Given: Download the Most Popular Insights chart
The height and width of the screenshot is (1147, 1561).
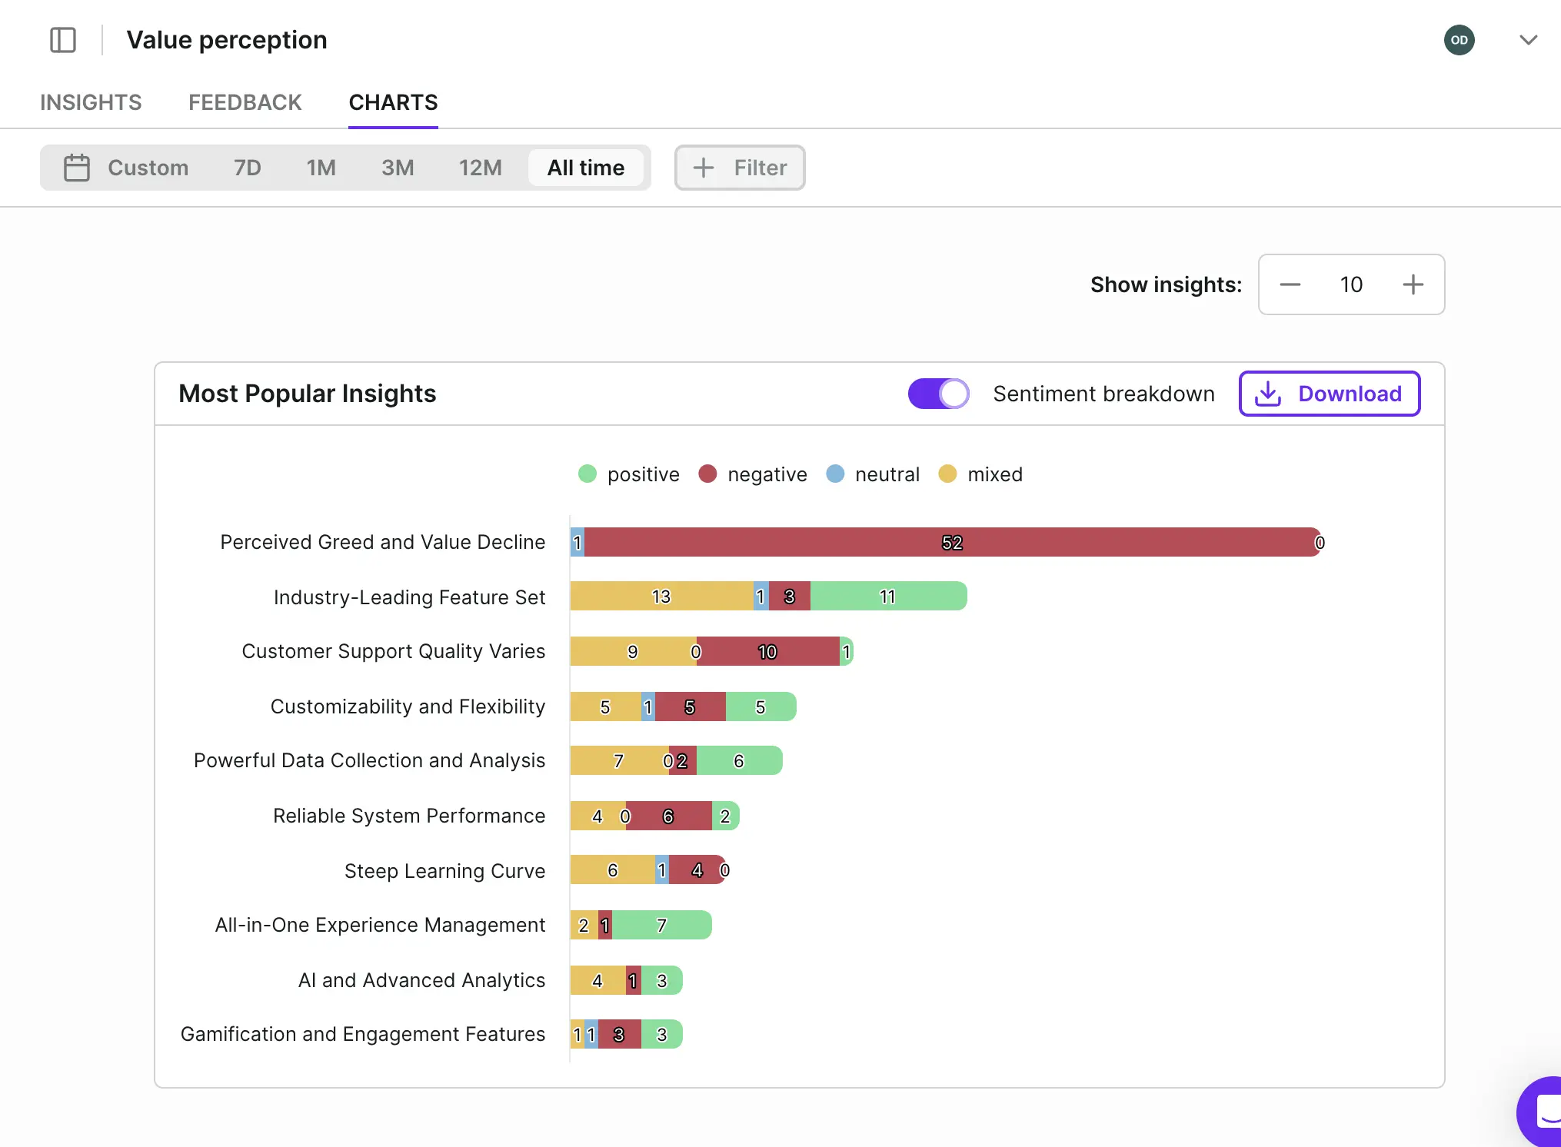Looking at the screenshot, I should tap(1330, 393).
